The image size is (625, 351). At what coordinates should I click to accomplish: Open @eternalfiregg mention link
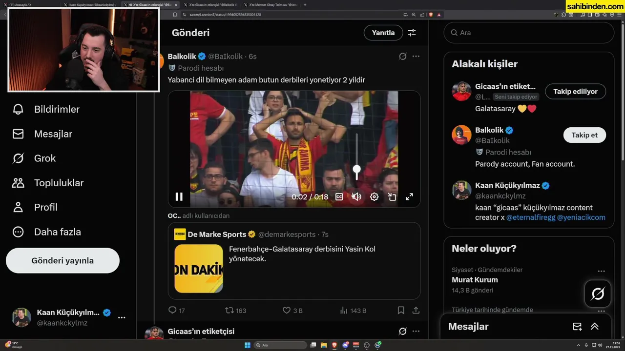point(531,217)
